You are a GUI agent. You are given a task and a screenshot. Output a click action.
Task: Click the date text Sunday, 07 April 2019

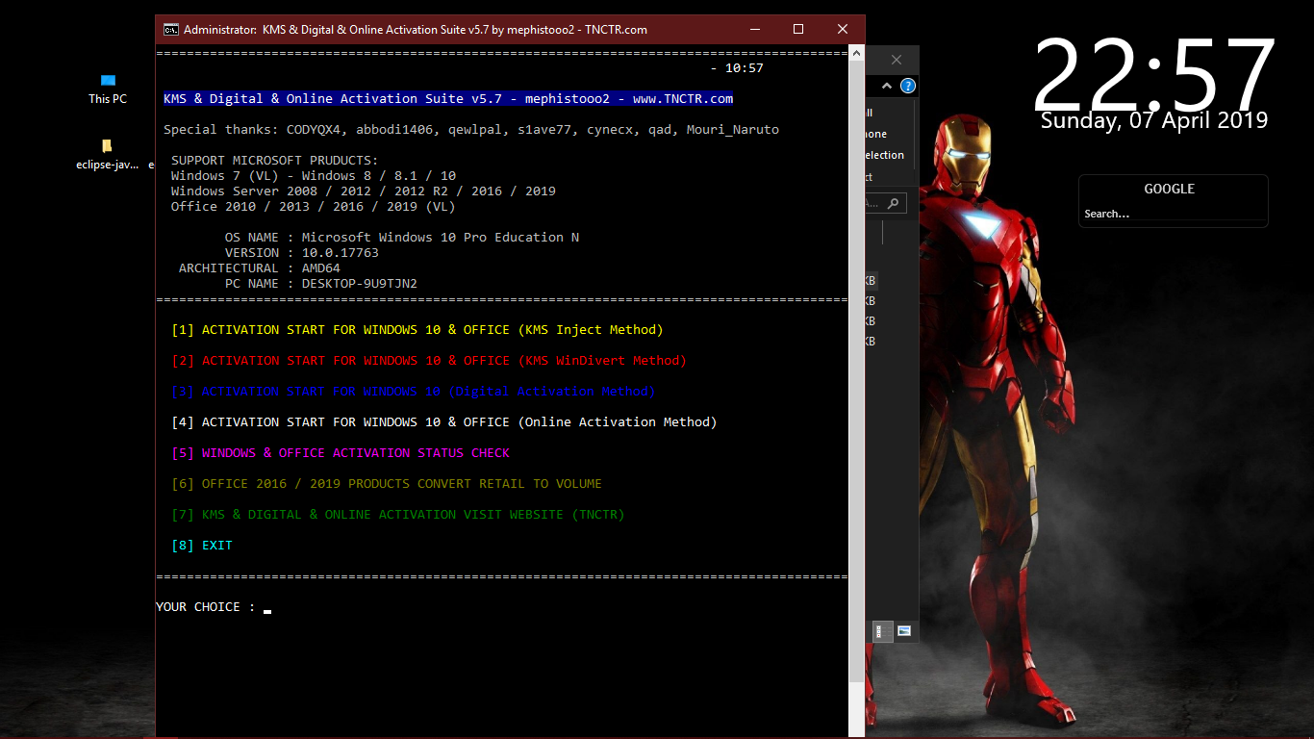pos(1154,120)
